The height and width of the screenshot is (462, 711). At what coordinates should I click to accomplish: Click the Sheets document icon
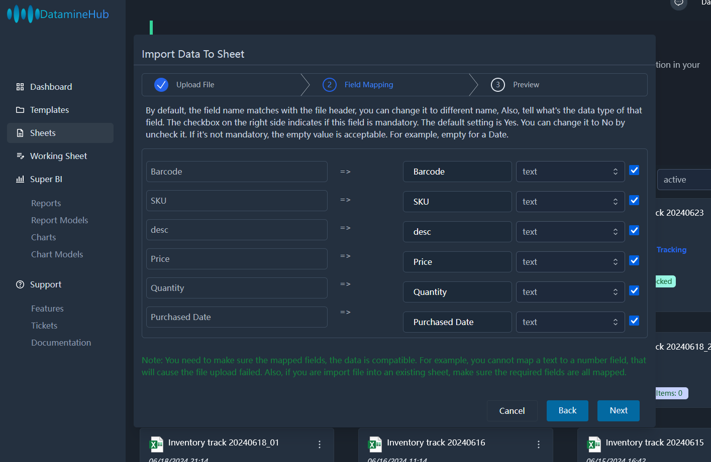[20, 133]
